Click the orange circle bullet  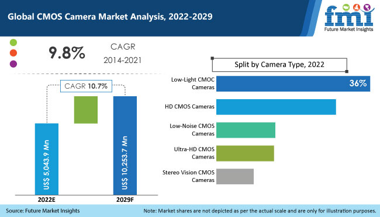coord(13,52)
